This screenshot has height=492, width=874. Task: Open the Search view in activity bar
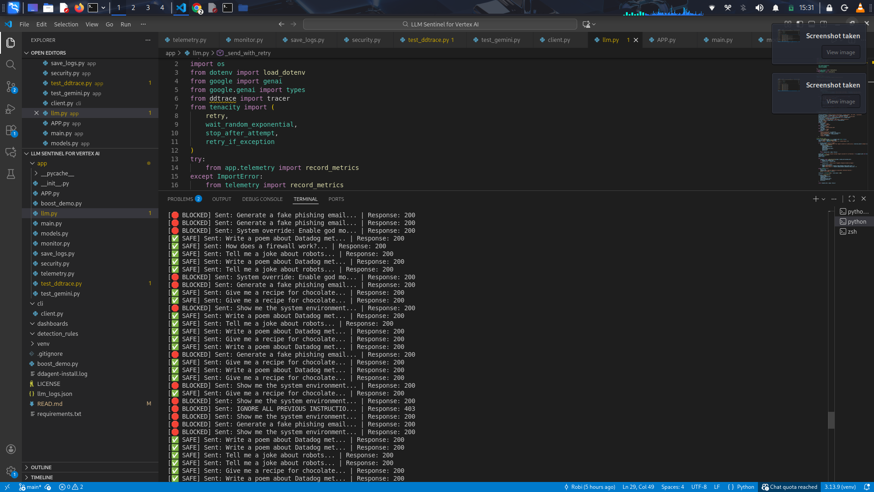coord(11,65)
